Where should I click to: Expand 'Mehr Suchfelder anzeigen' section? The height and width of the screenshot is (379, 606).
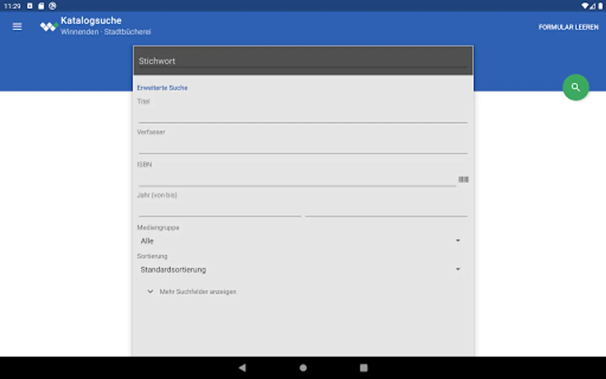(191, 291)
